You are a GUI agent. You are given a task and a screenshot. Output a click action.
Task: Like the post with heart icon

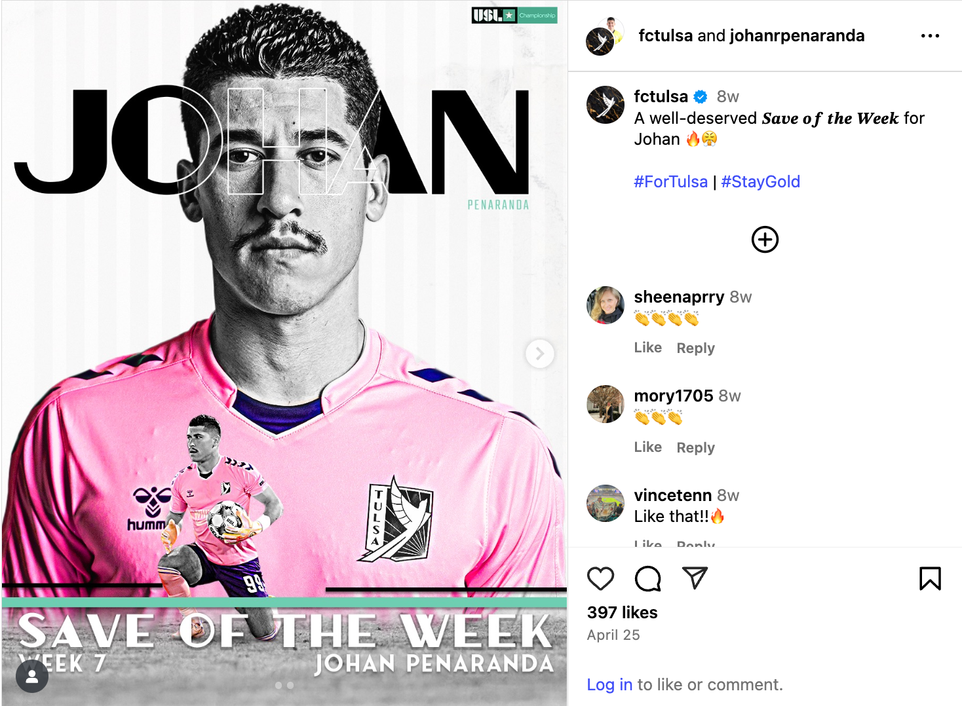600,578
